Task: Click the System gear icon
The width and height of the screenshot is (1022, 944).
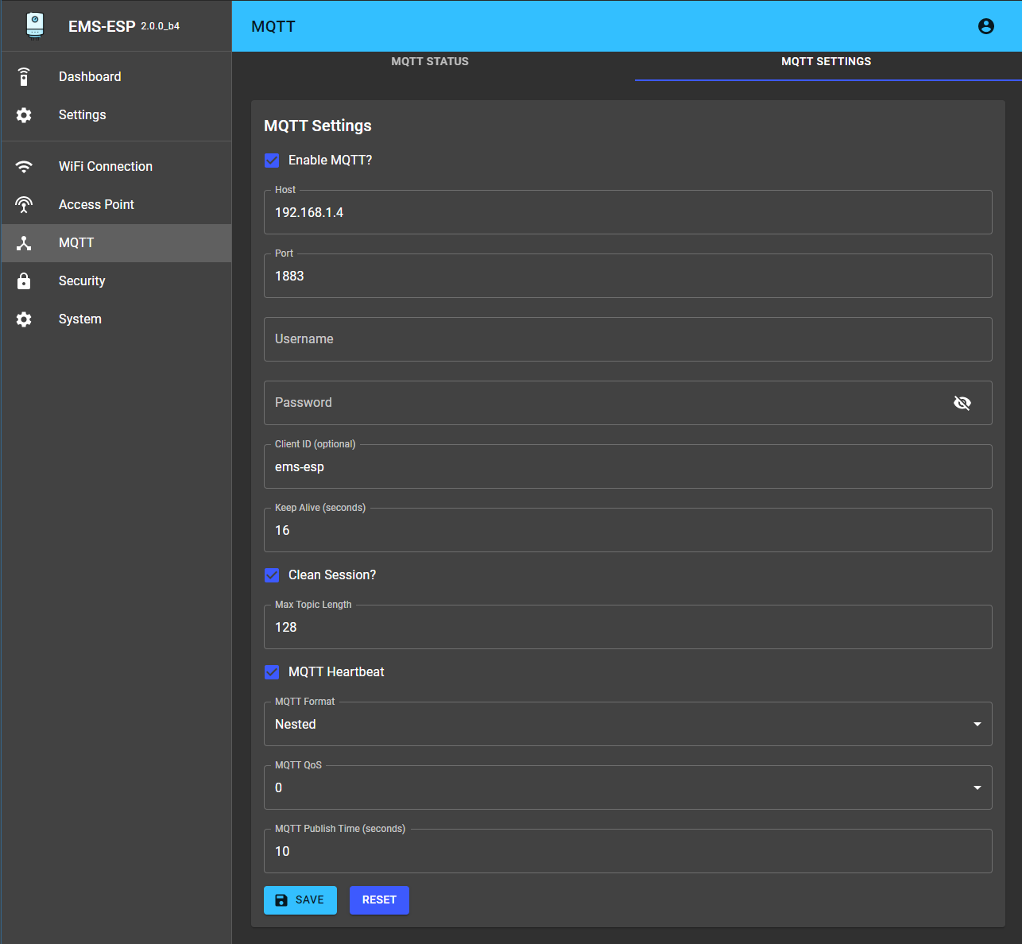Action: coord(24,319)
